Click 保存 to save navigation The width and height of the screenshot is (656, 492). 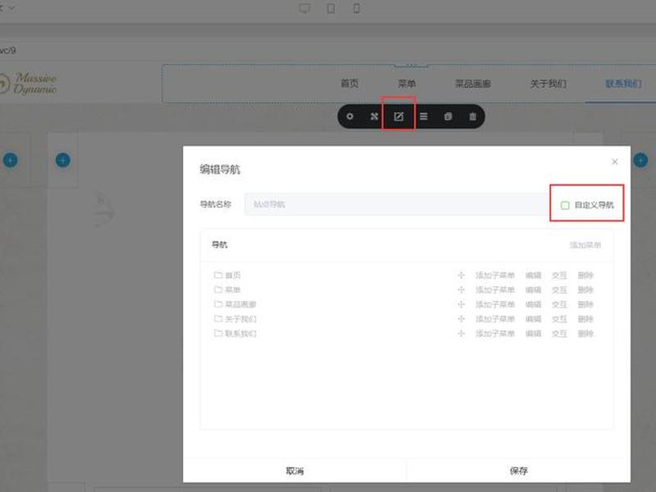pyautogui.click(x=519, y=471)
